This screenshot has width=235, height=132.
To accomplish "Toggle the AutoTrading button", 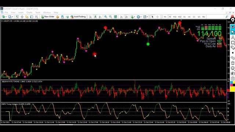I will [x=78, y=17].
